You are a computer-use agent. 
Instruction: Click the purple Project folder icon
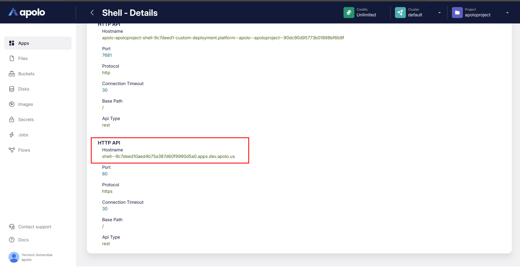[457, 13]
